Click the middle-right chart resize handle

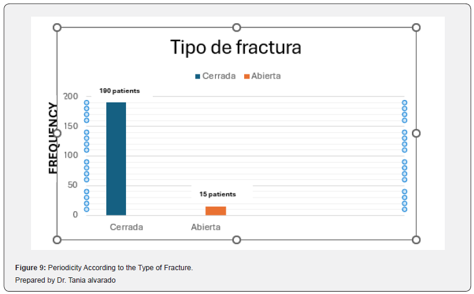pos(416,133)
